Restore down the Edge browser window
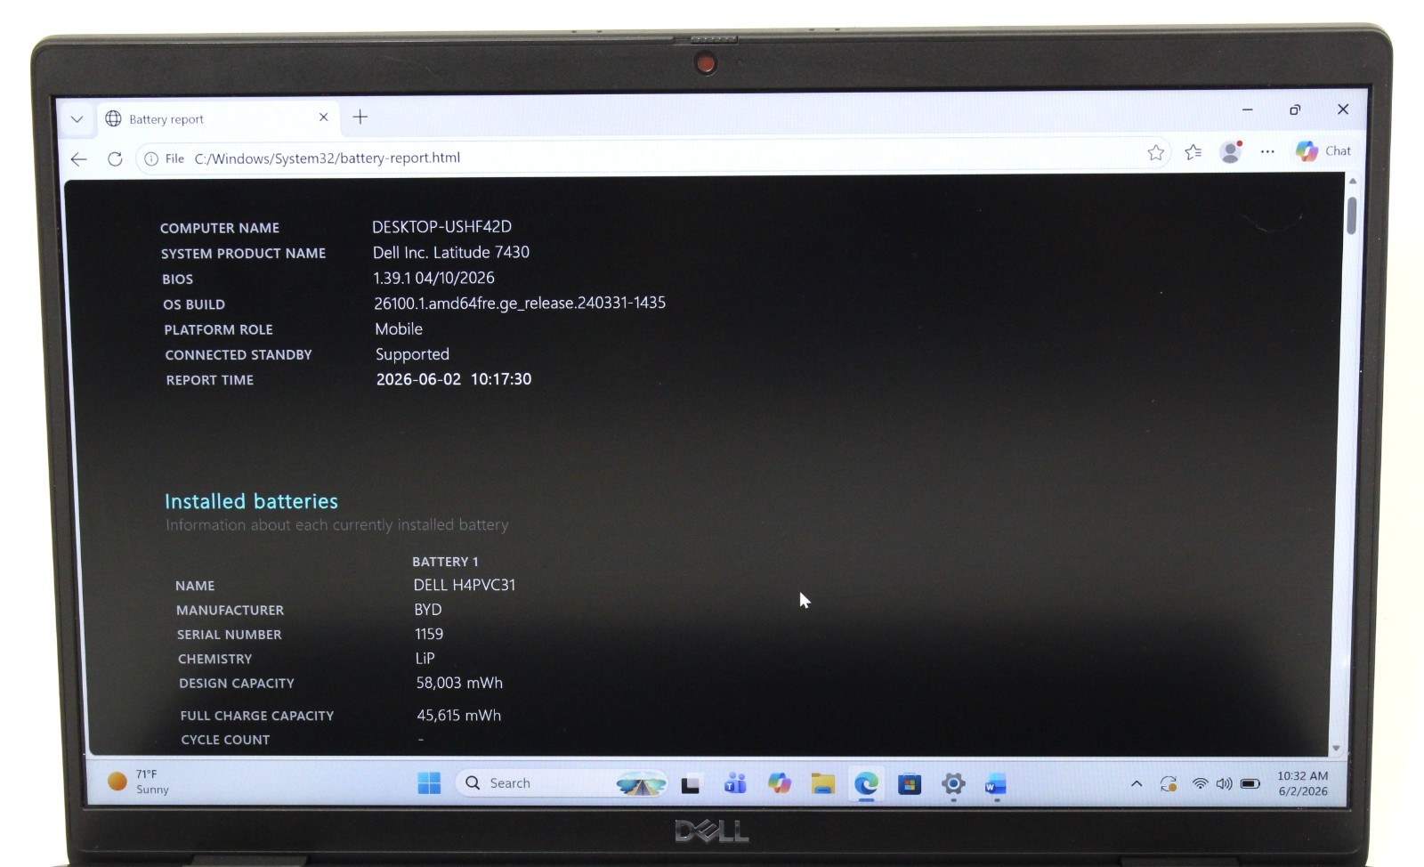The height and width of the screenshot is (867, 1424). pyautogui.click(x=1295, y=109)
